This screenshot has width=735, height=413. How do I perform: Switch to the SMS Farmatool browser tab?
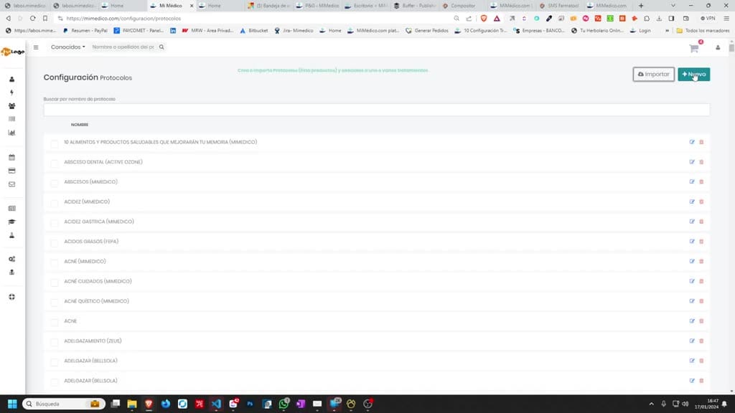[x=563, y=6]
